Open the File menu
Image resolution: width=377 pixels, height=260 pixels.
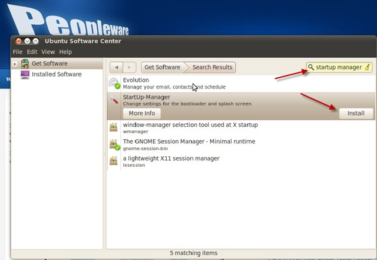[18, 52]
